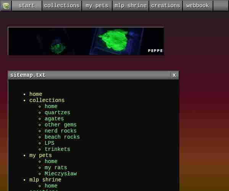Open the start taskbar button
The height and width of the screenshot is (191, 229).
tap(26, 6)
